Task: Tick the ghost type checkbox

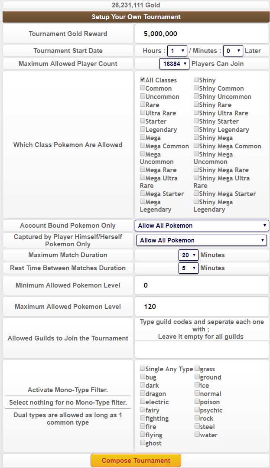Action: [x=143, y=443]
